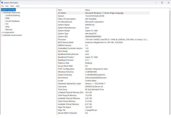Select the Processor row in details list
Screen dimensions: 171x118
(x=62, y=39)
